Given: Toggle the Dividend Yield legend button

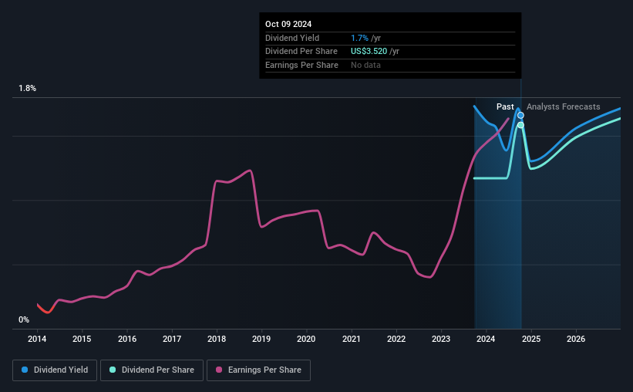Looking at the screenshot, I should click(55, 370).
